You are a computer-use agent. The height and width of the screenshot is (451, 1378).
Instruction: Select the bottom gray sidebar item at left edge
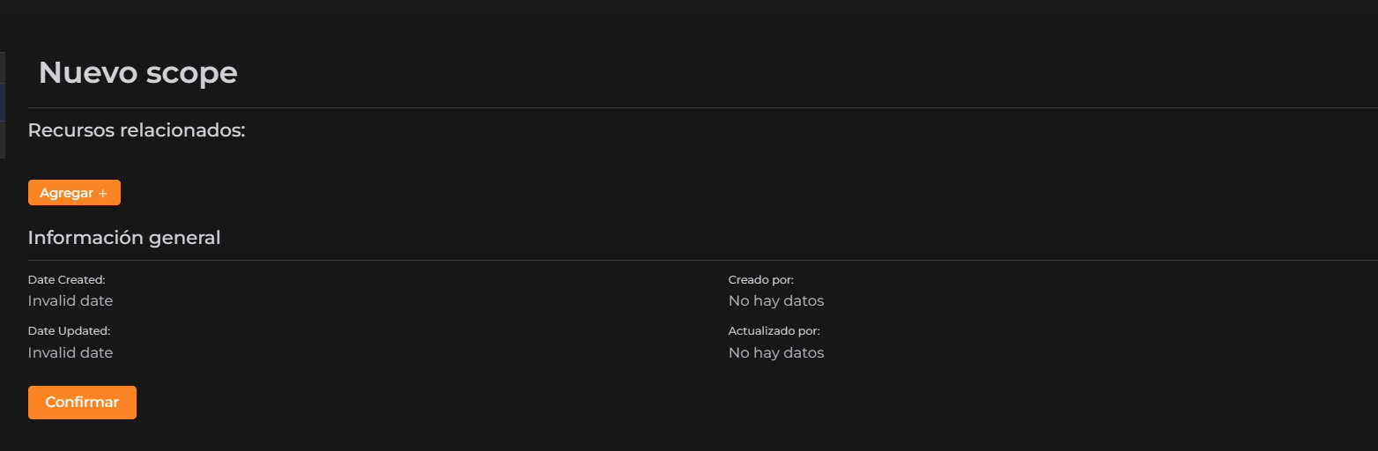pyautogui.click(x=3, y=139)
